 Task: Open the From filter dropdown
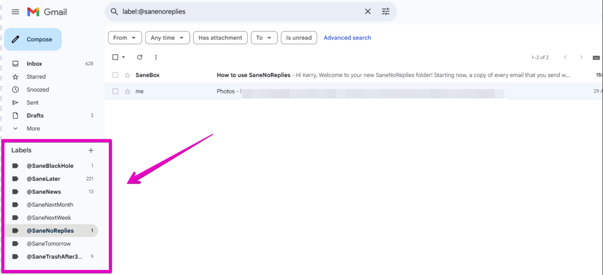(125, 38)
